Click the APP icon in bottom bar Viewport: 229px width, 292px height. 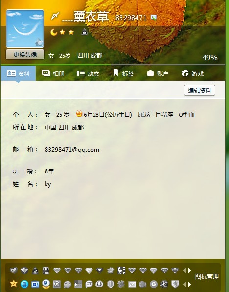point(78,284)
